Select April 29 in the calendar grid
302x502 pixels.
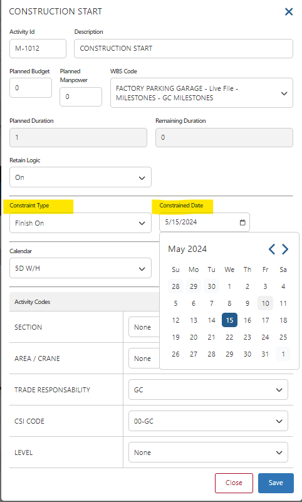point(194,286)
